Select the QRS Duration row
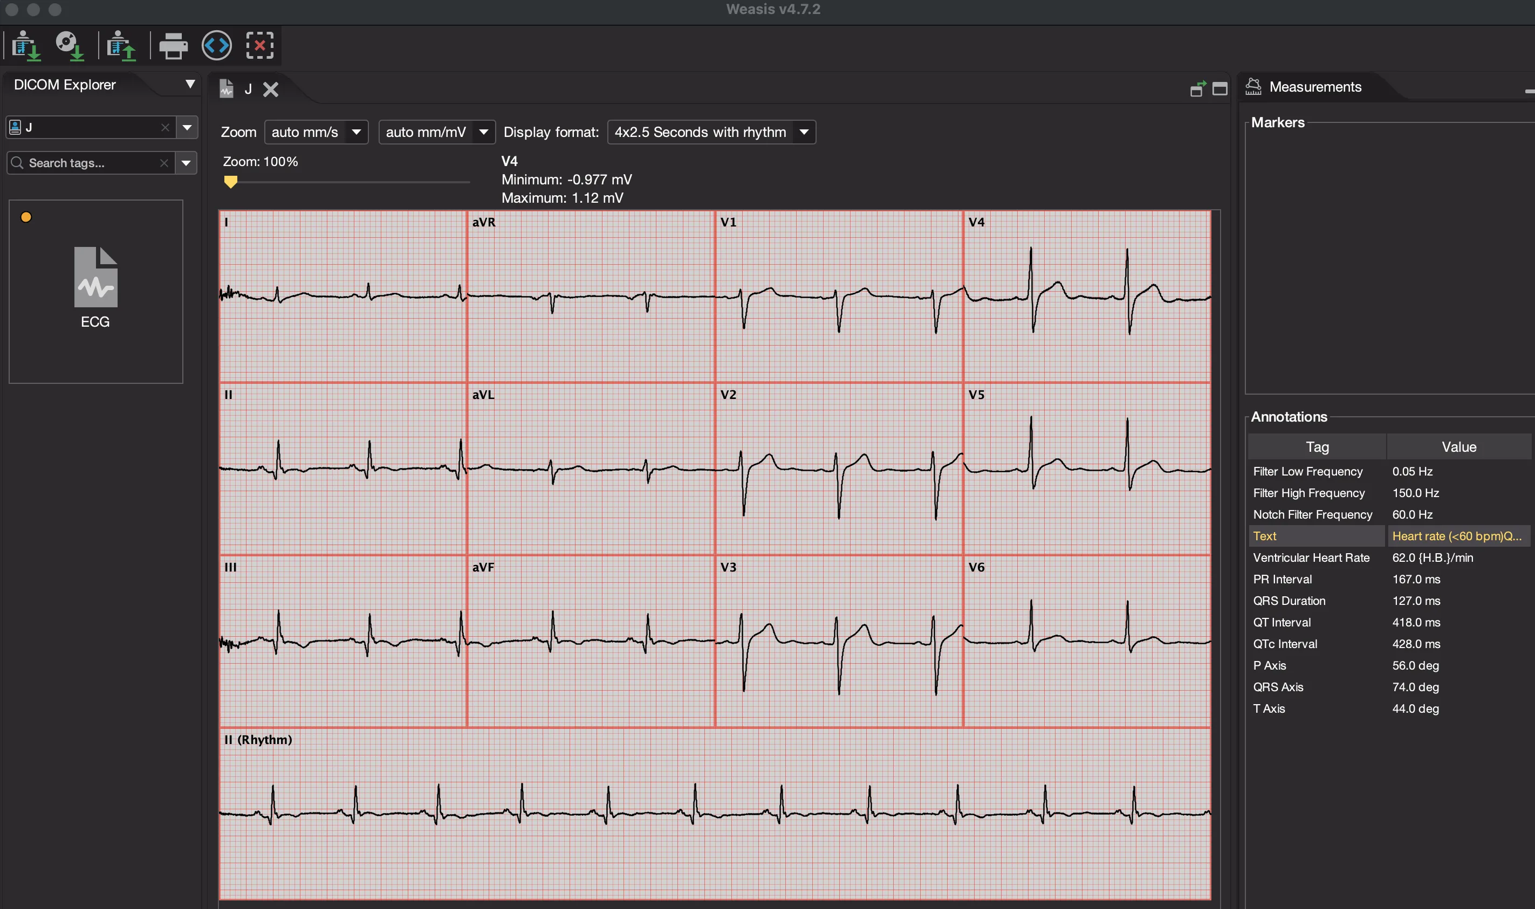 click(x=1390, y=600)
